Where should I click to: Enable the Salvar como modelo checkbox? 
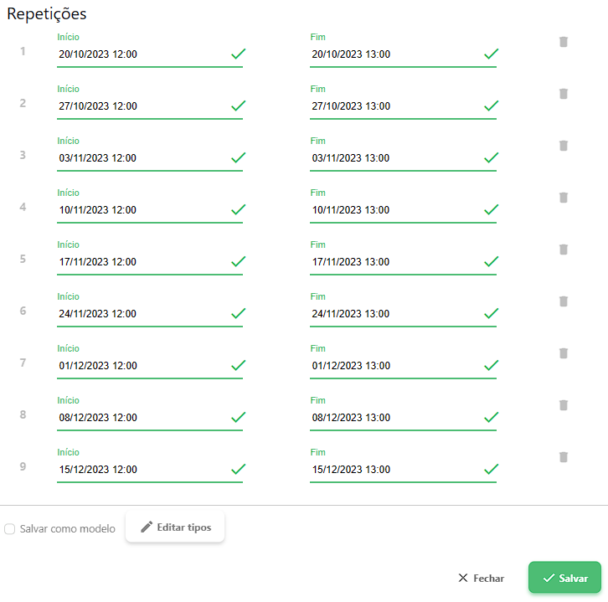[x=10, y=529]
